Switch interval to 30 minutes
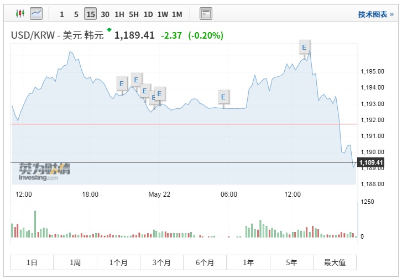This screenshot has height=279, width=402. (105, 14)
